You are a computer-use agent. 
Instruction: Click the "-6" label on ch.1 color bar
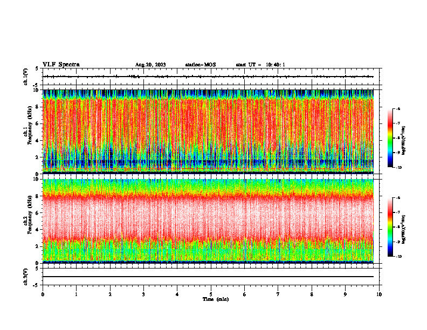(398, 108)
